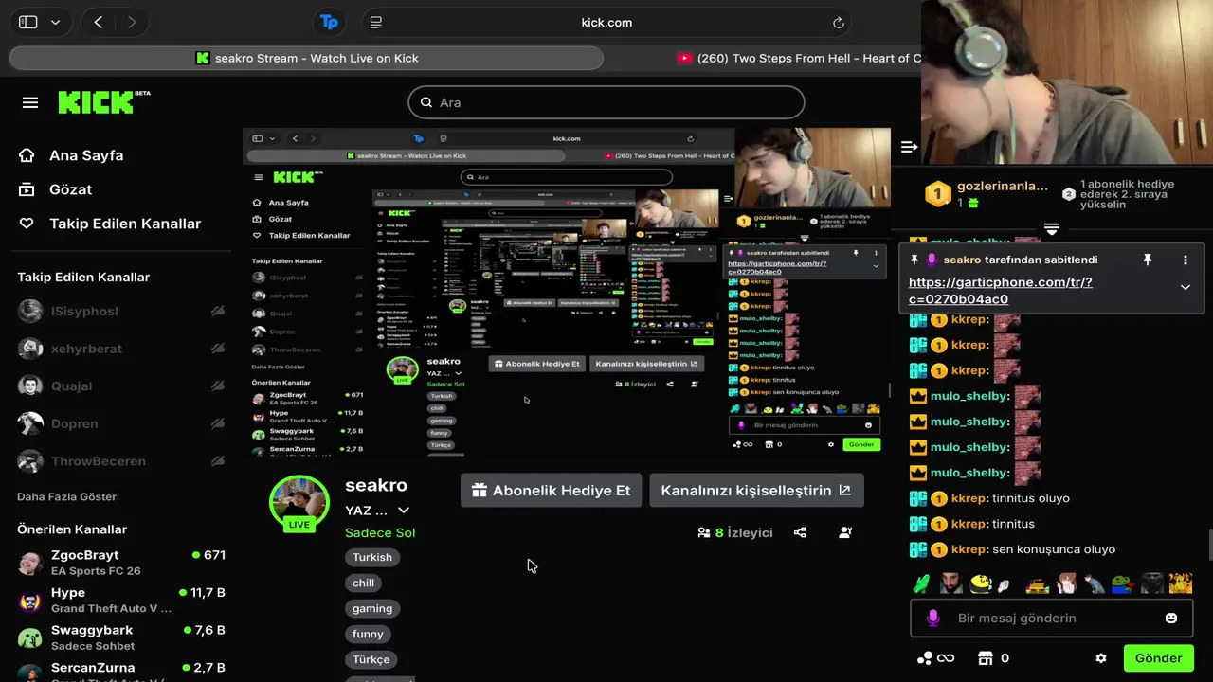Expand Daha Fazla Göster

click(x=66, y=496)
